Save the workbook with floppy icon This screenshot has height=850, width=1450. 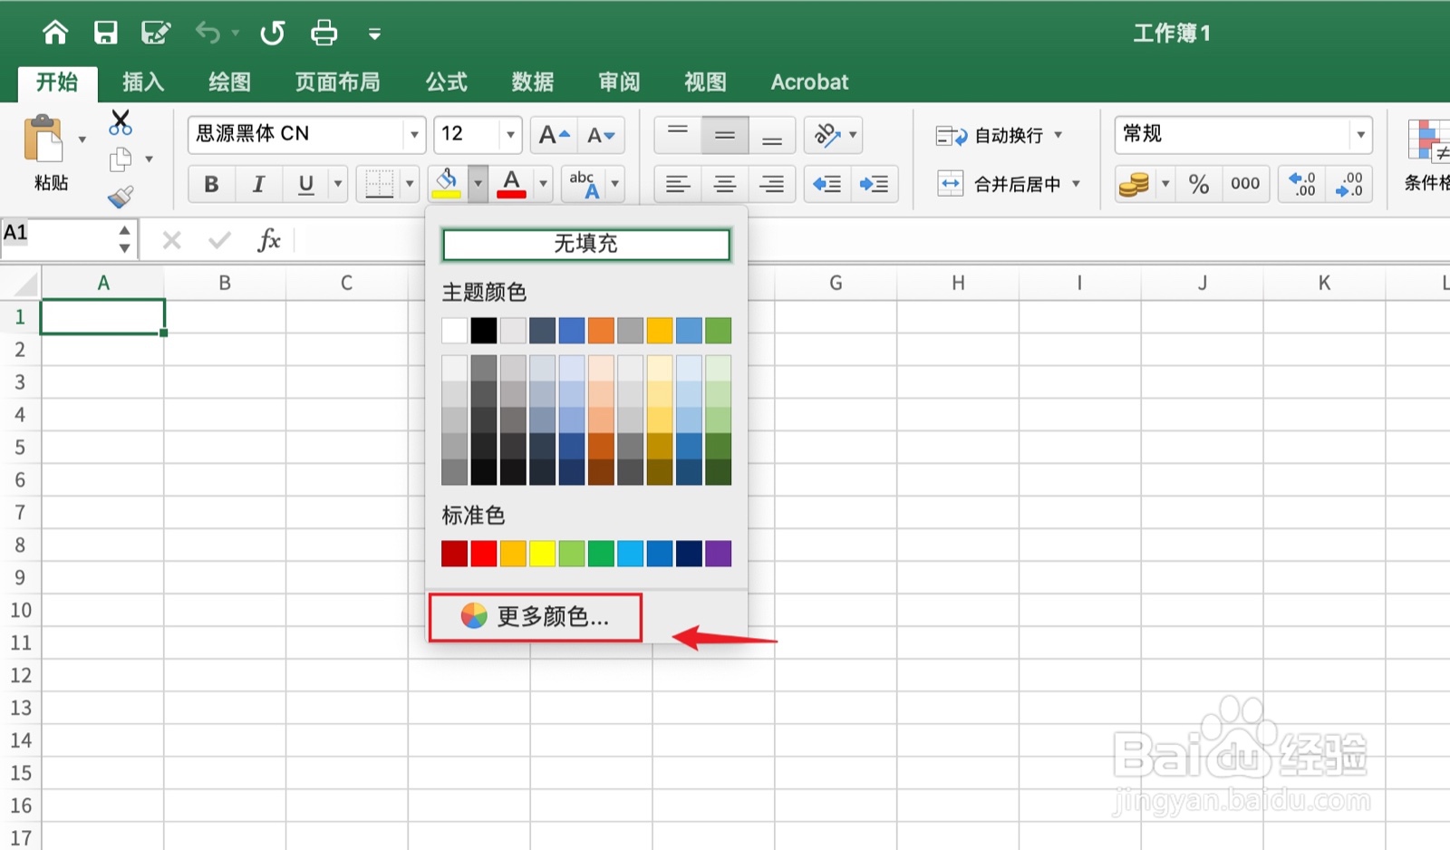coord(106,34)
